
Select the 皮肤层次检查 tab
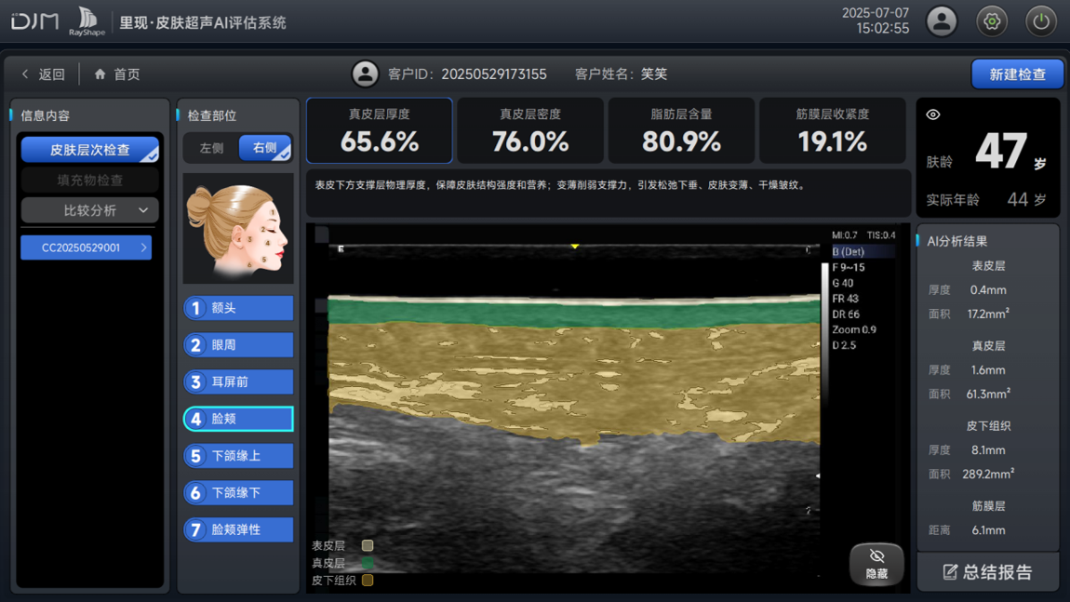click(89, 150)
